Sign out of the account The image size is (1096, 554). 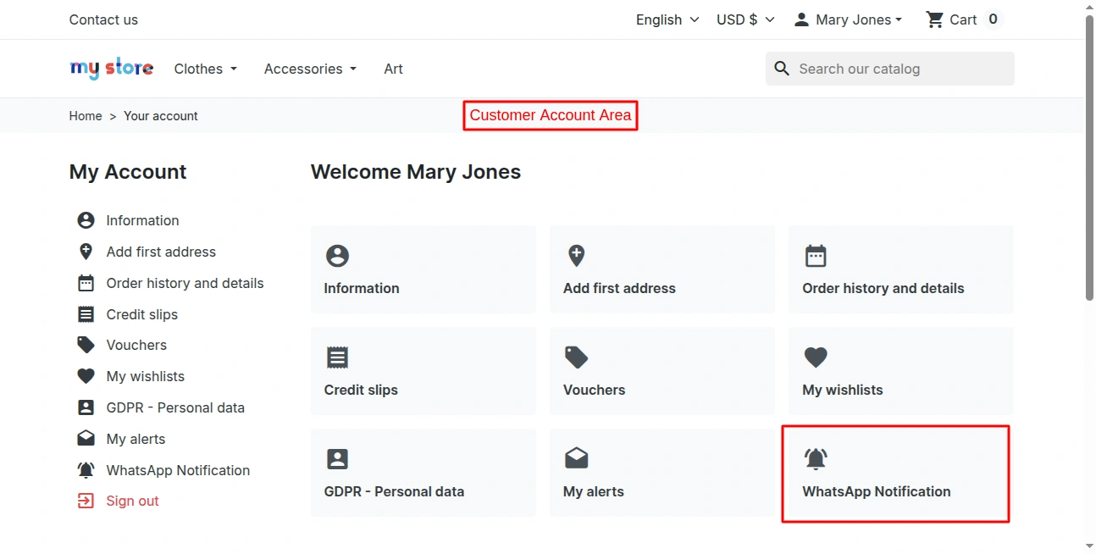pos(131,501)
